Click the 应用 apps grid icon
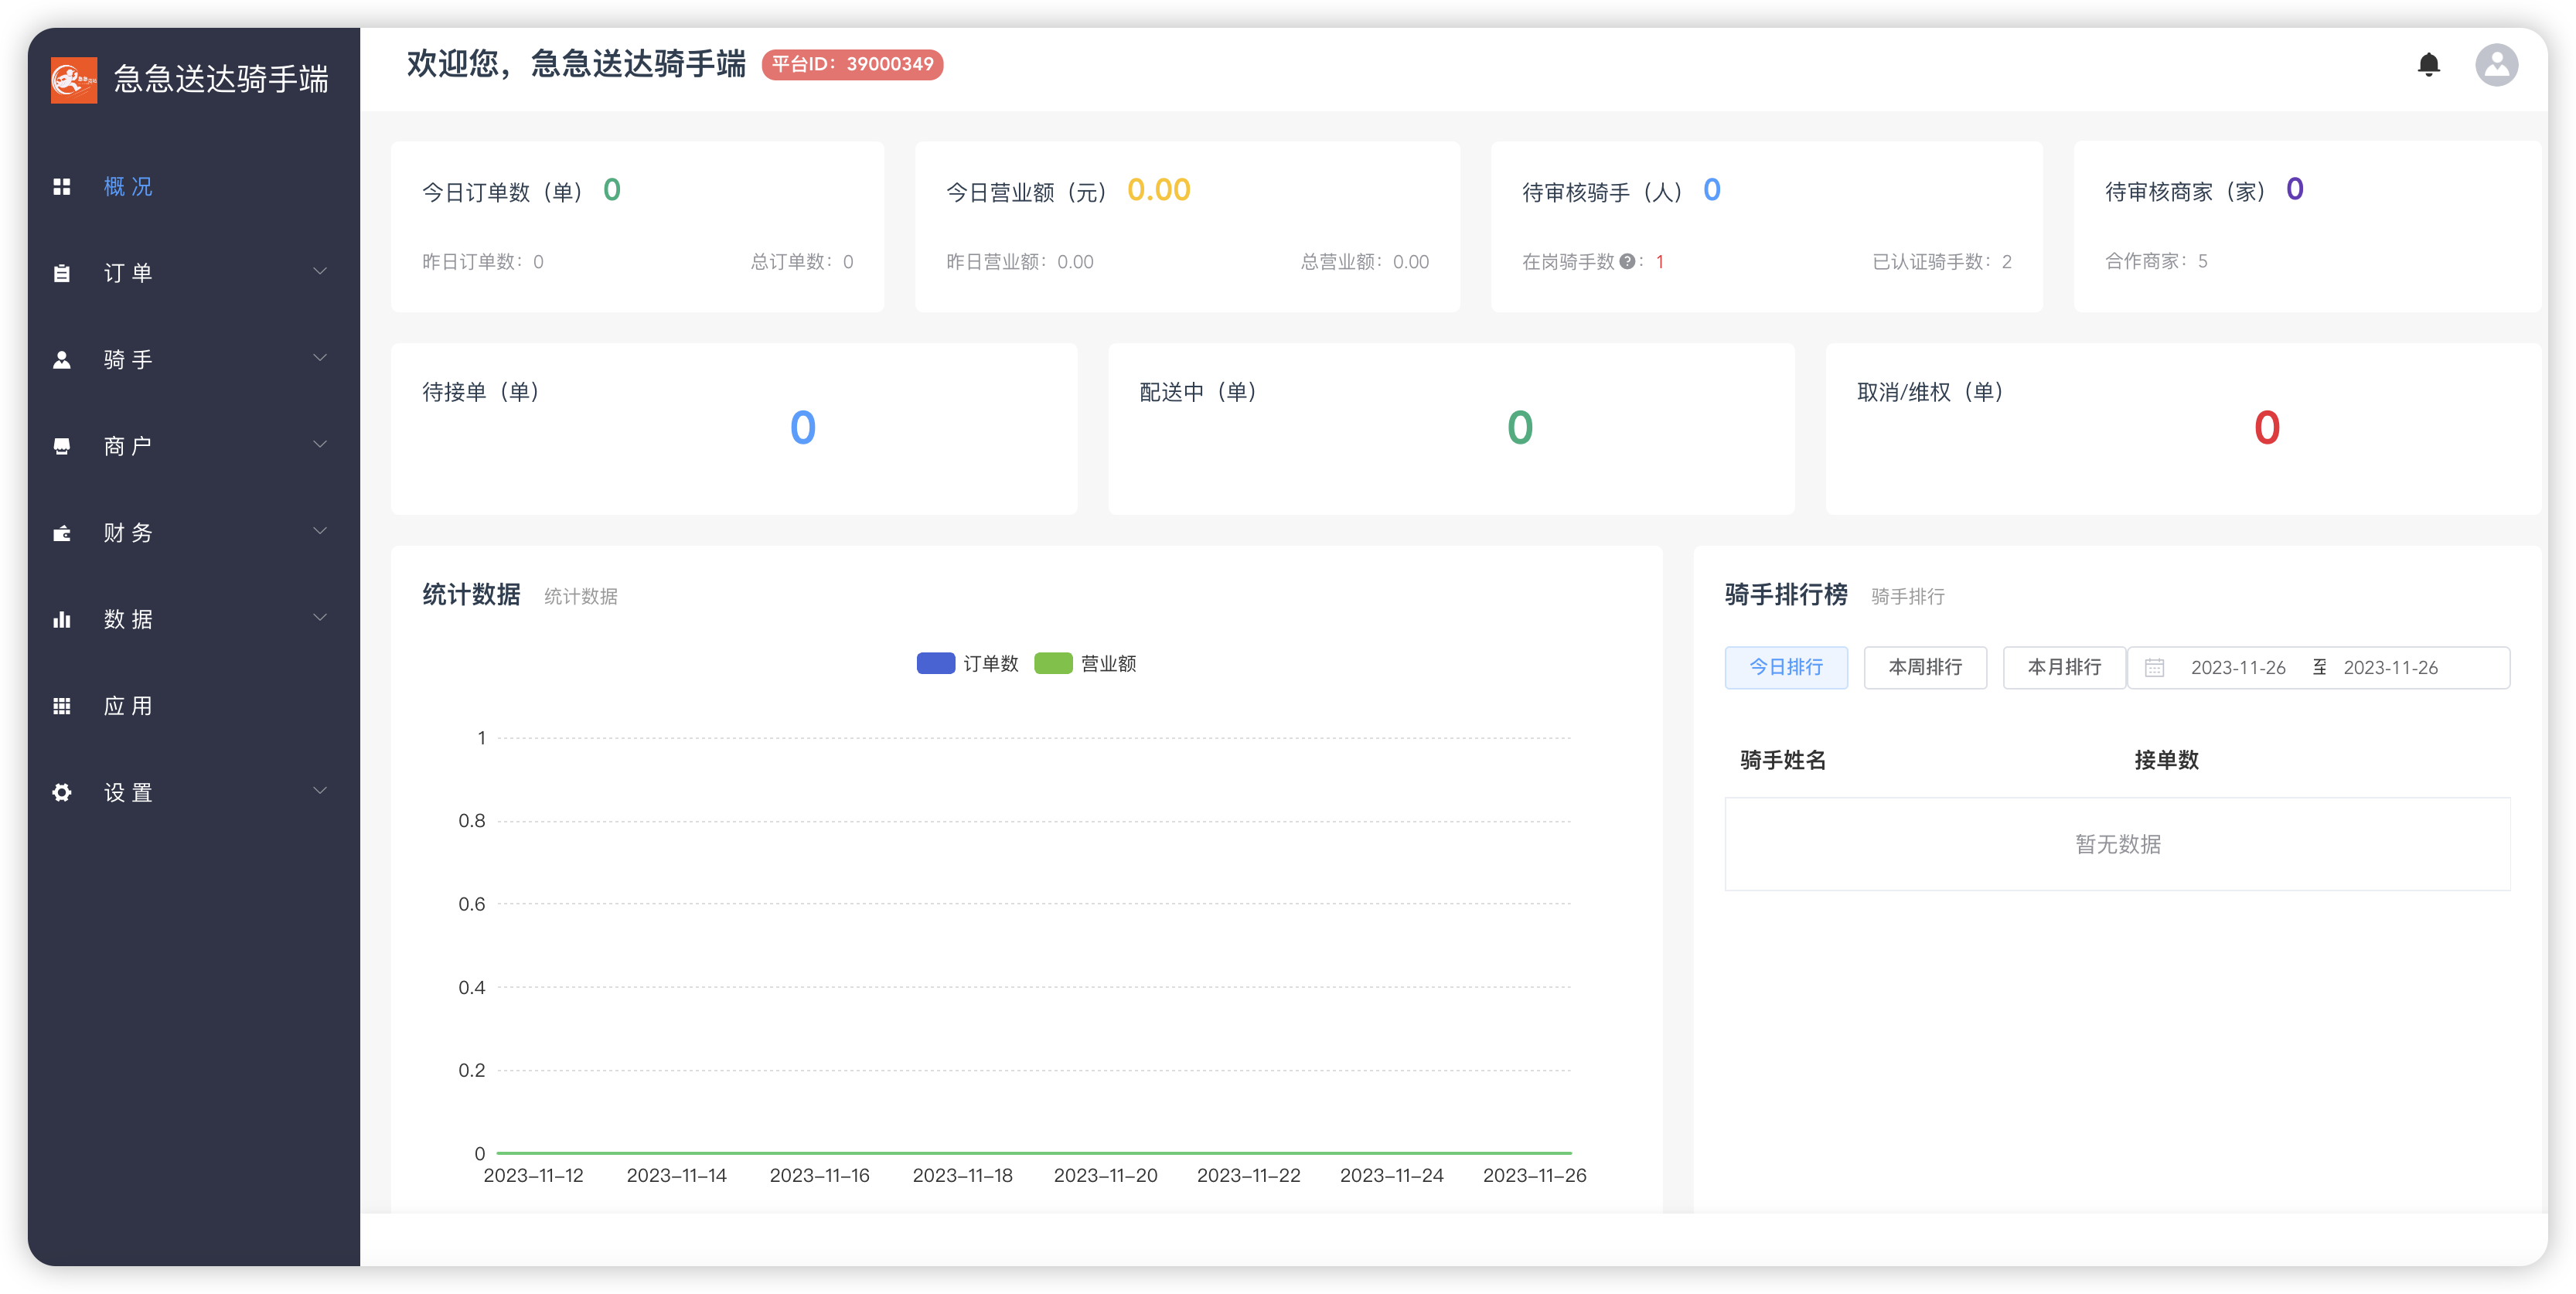 (62, 706)
